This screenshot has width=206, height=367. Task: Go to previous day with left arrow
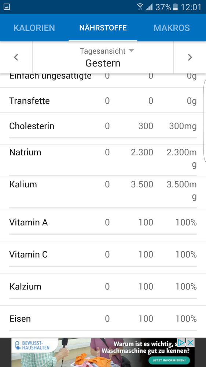click(x=16, y=57)
